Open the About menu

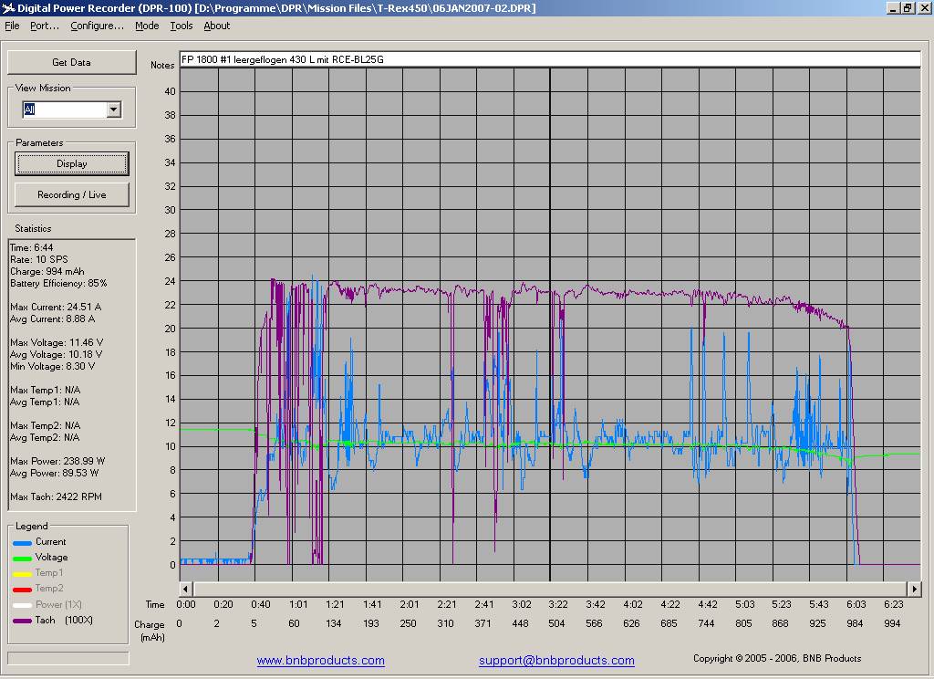coord(217,26)
